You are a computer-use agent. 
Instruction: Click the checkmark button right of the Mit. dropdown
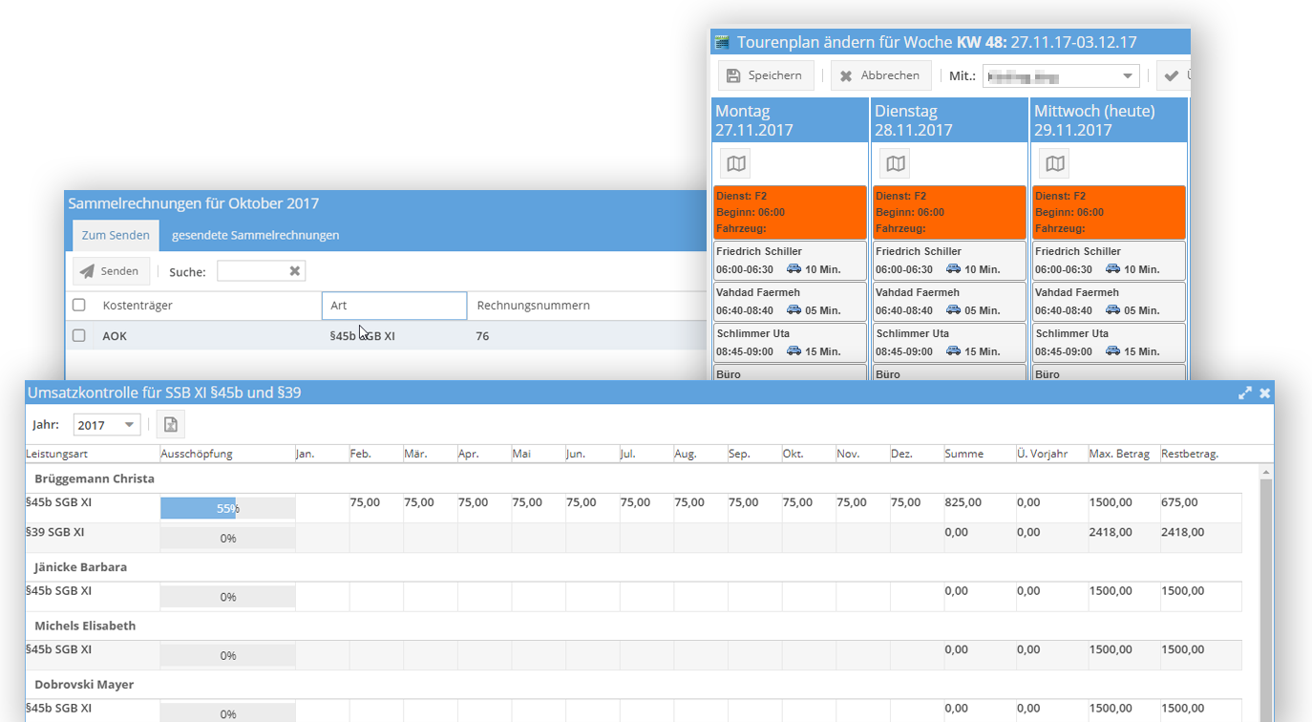click(1172, 75)
